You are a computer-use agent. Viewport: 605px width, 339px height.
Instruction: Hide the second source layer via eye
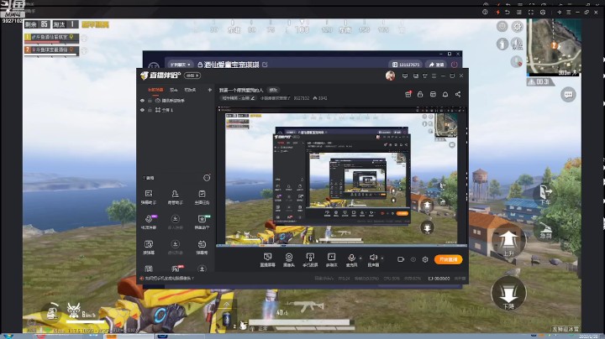[142, 110]
